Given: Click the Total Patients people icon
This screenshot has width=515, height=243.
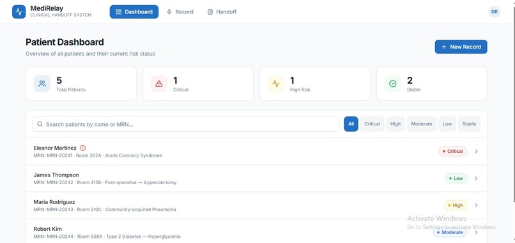Looking at the screenshot, I should 42,84.
